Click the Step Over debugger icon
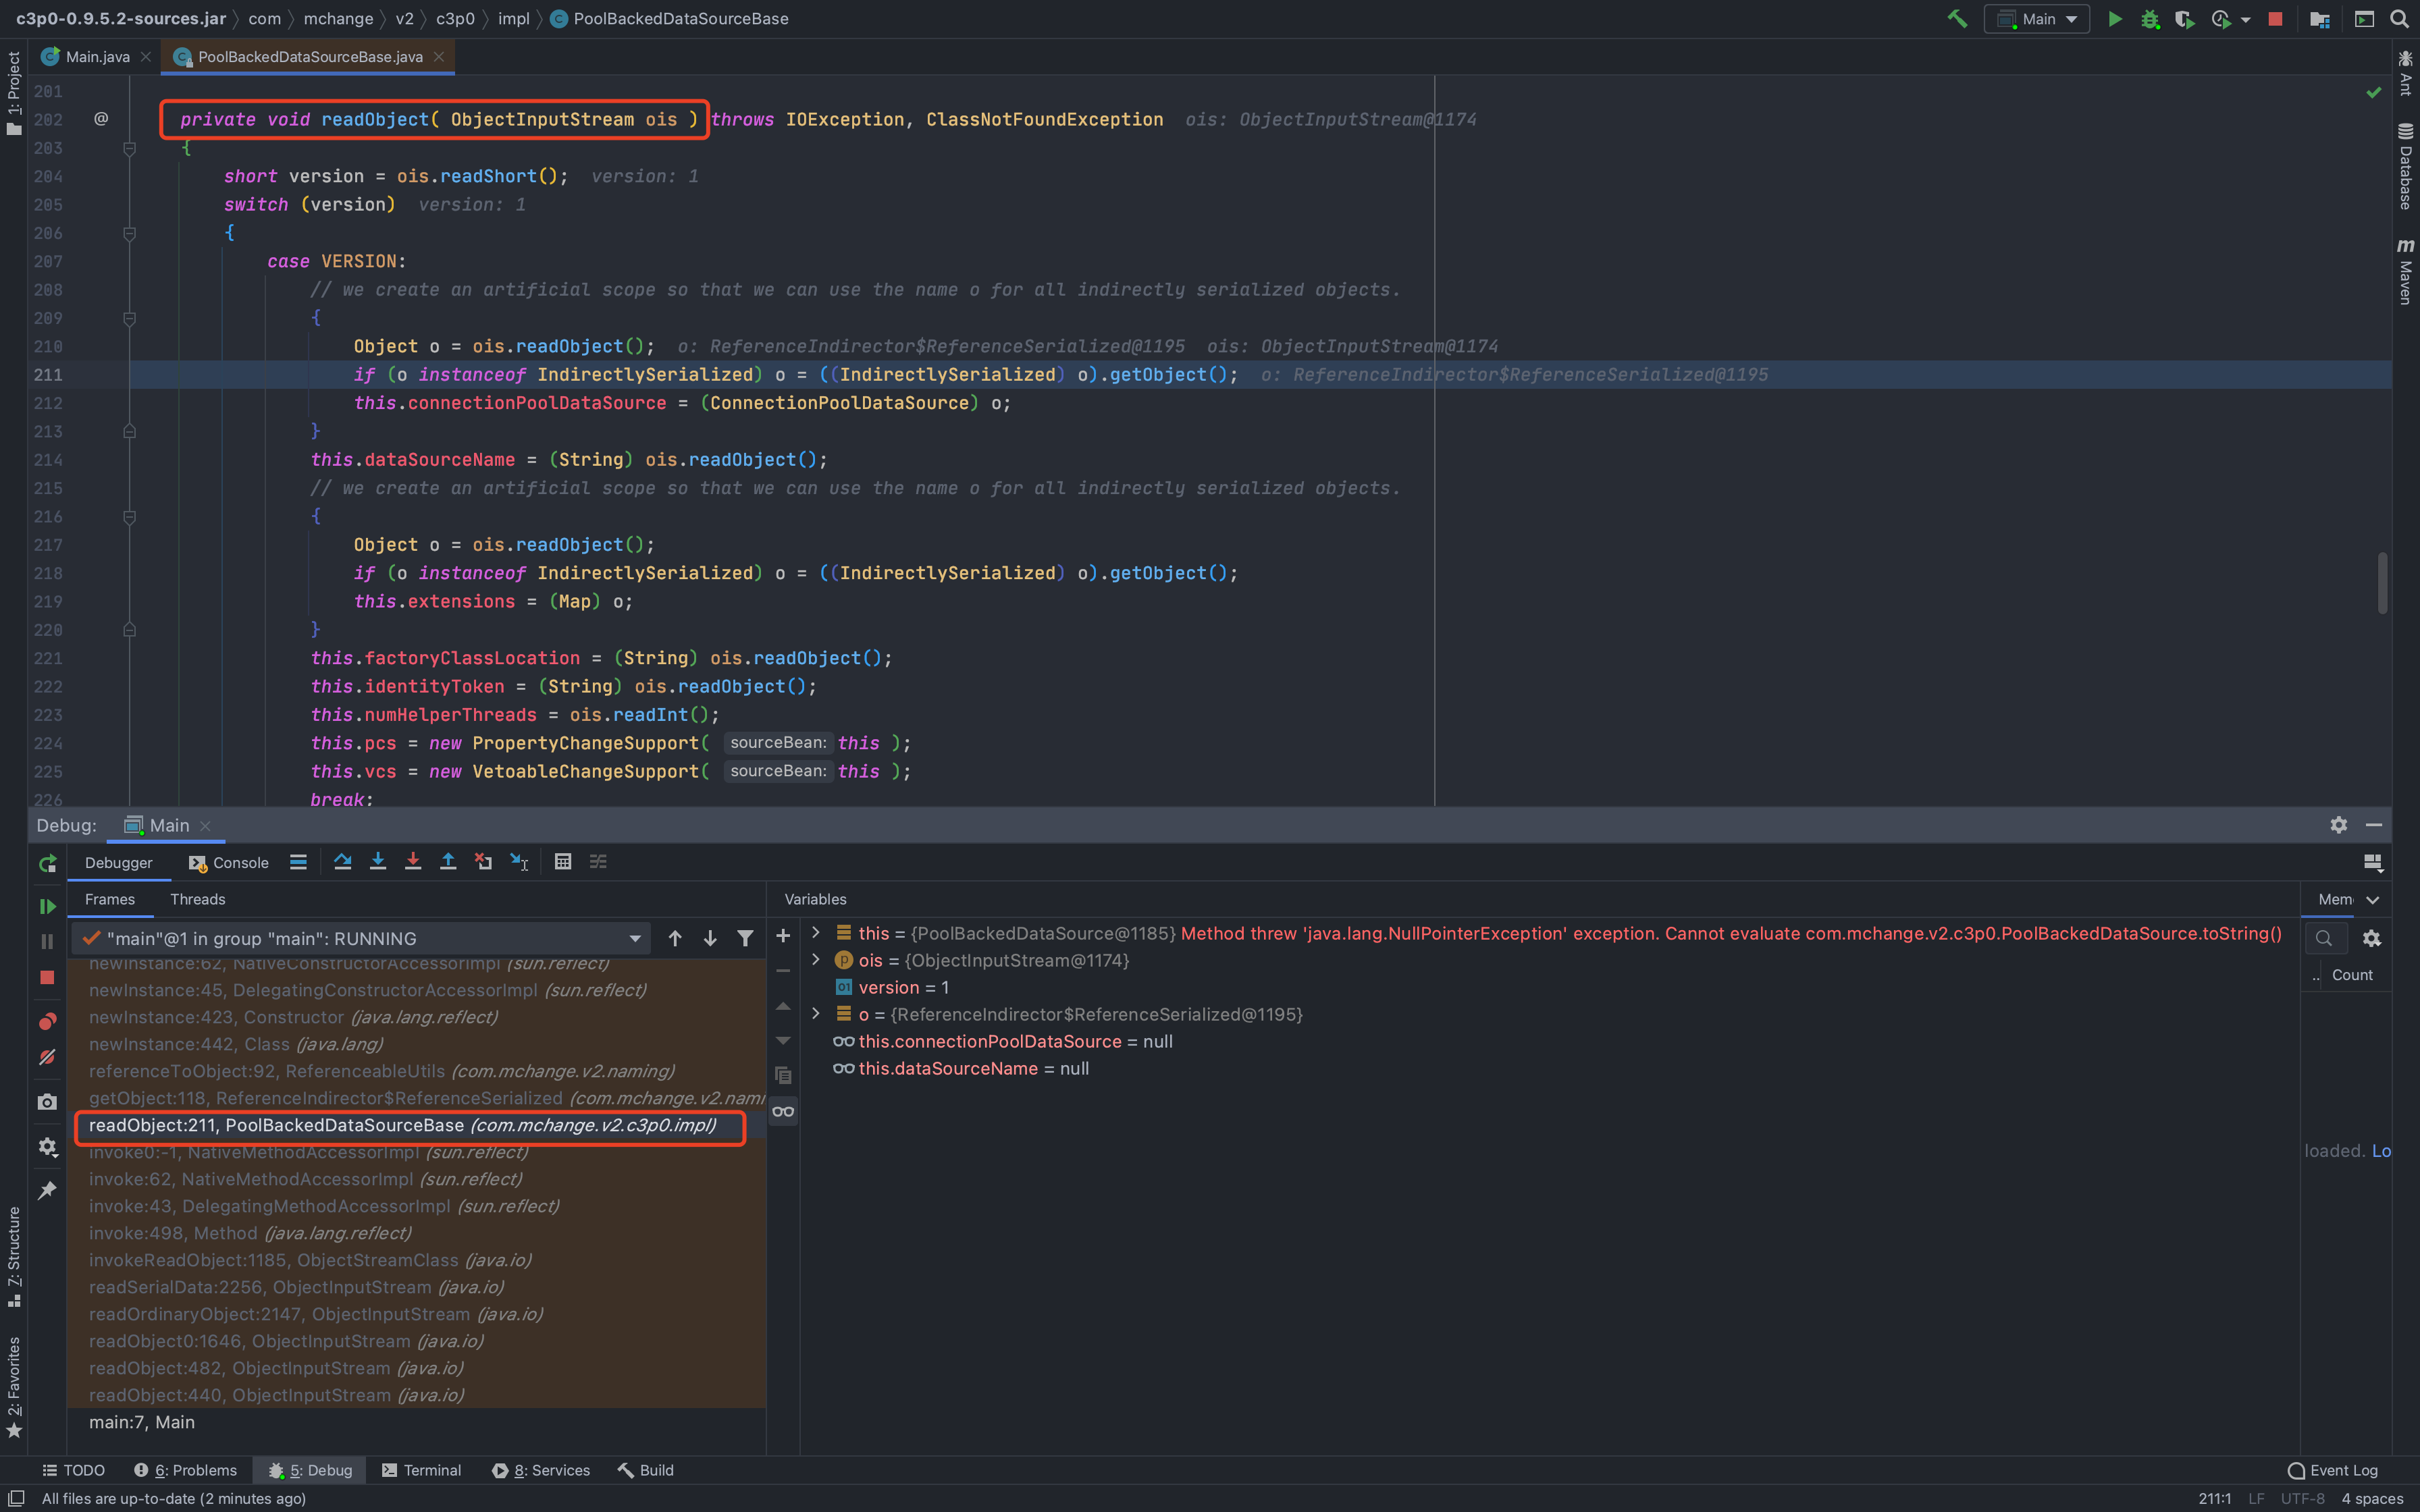 342,862
